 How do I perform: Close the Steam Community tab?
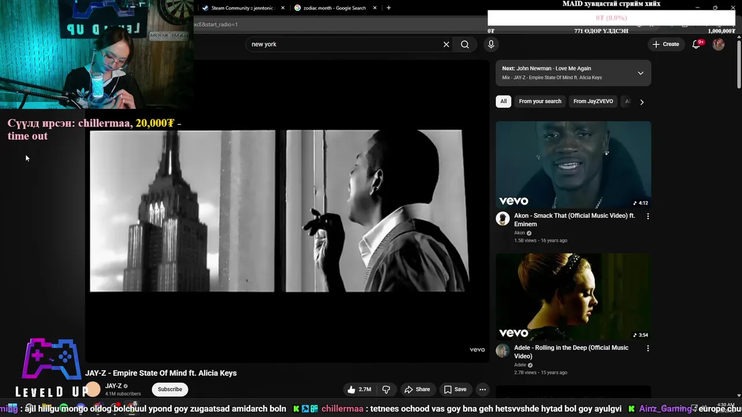(x=283, y=8)
